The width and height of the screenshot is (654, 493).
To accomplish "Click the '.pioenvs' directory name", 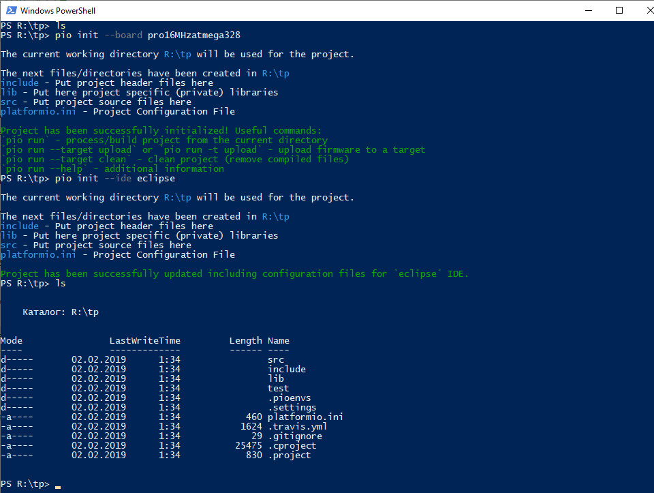I will coord(290,398).
